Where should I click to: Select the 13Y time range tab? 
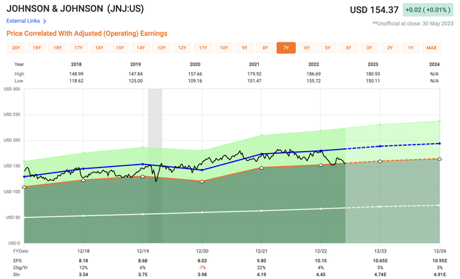pyautogui.click(x=162, y=48)
